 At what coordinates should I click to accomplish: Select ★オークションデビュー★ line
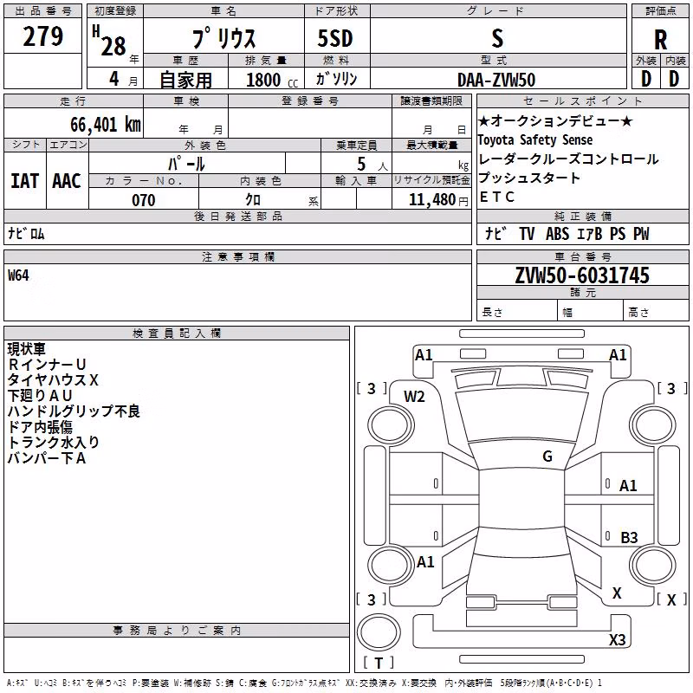point(555,121)
